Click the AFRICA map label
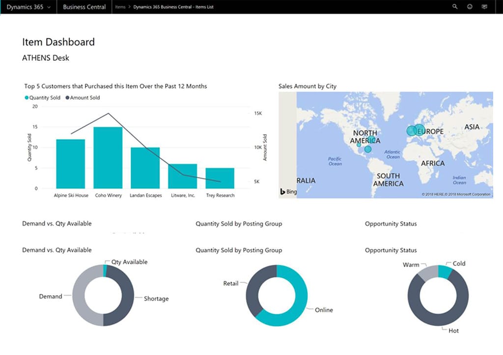Image resolution: width=503 pixels, height=355 pixels. point(433,163)
